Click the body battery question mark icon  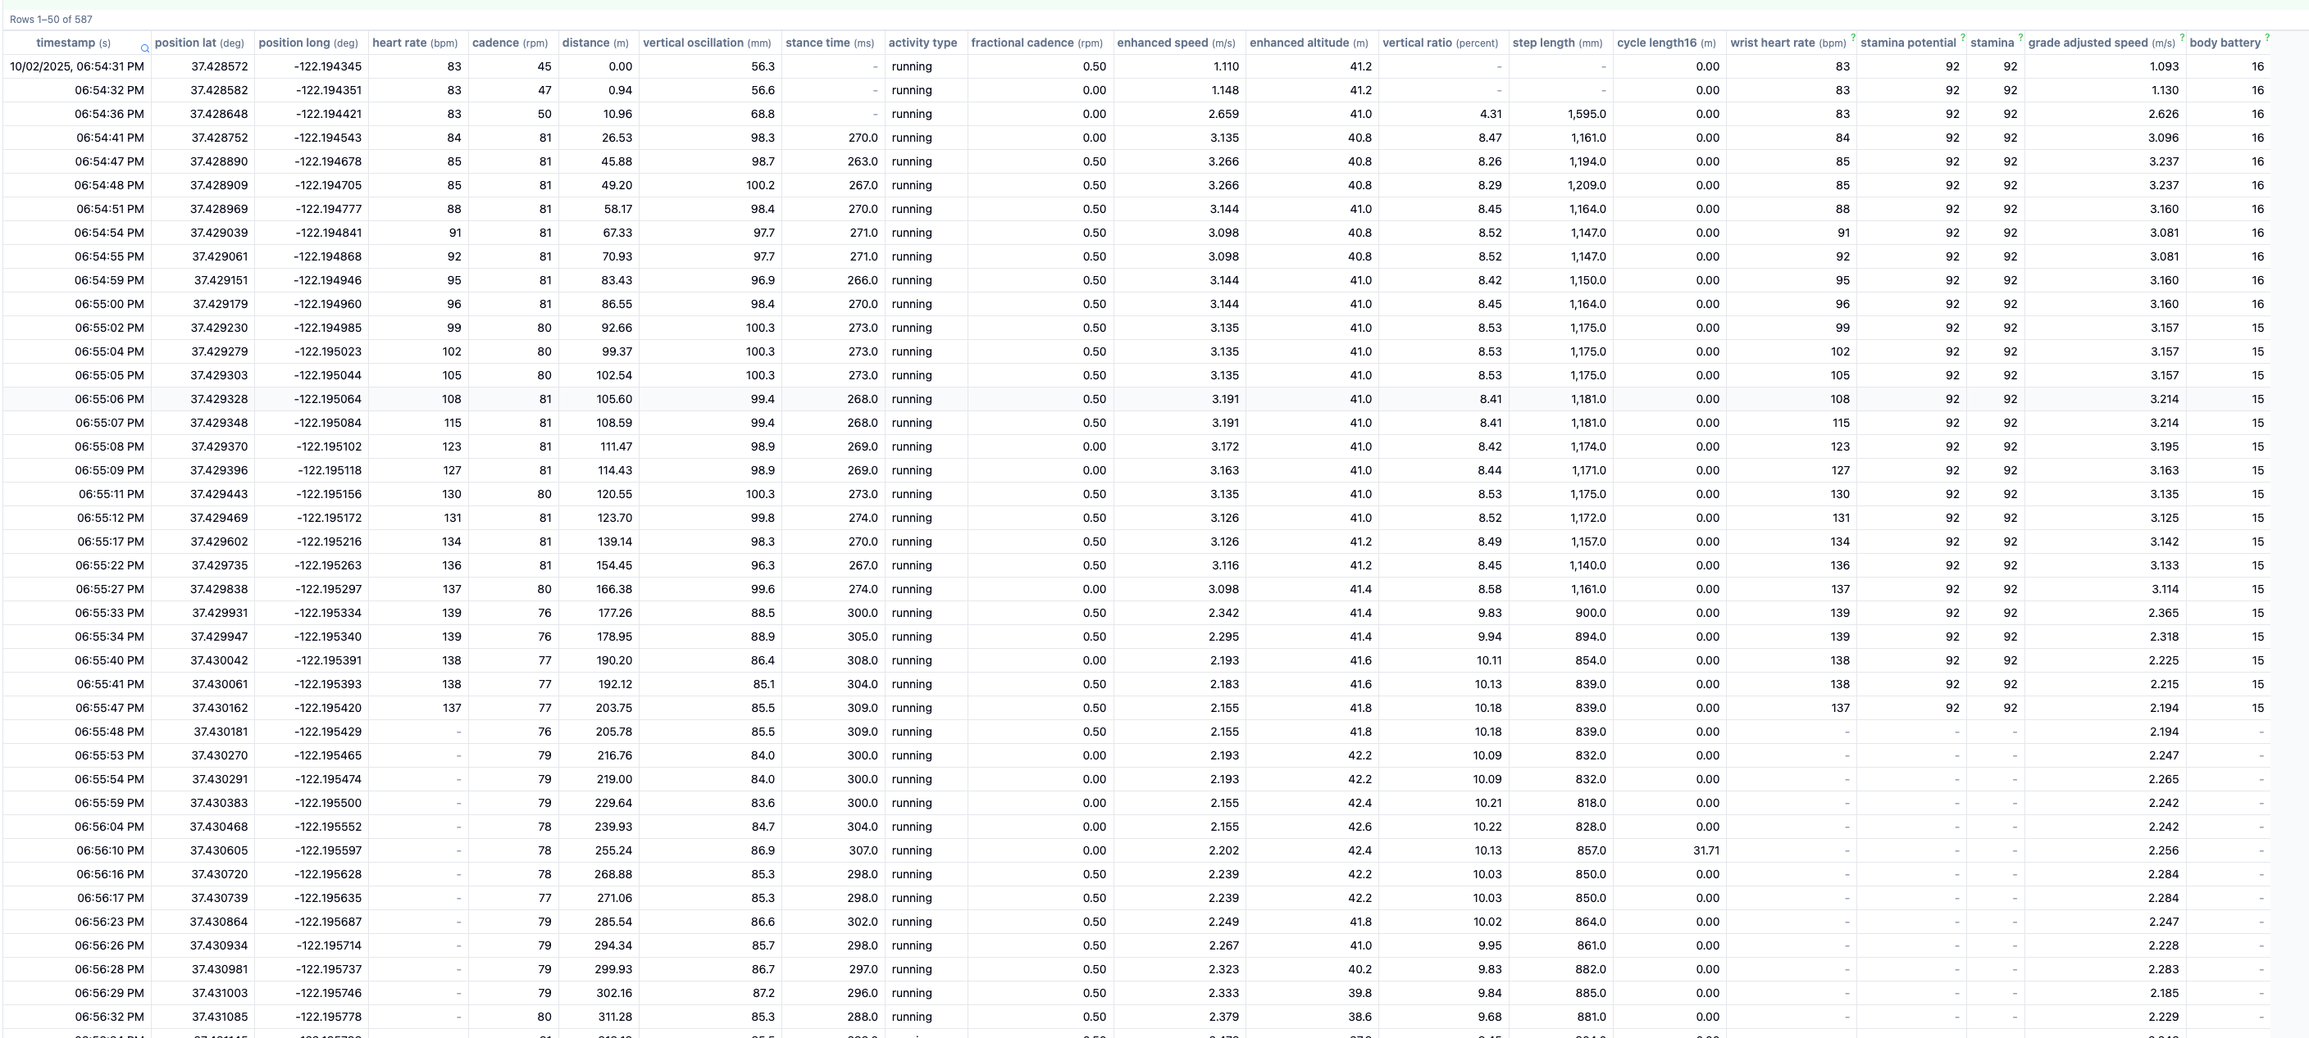(x=2267, y=38)
